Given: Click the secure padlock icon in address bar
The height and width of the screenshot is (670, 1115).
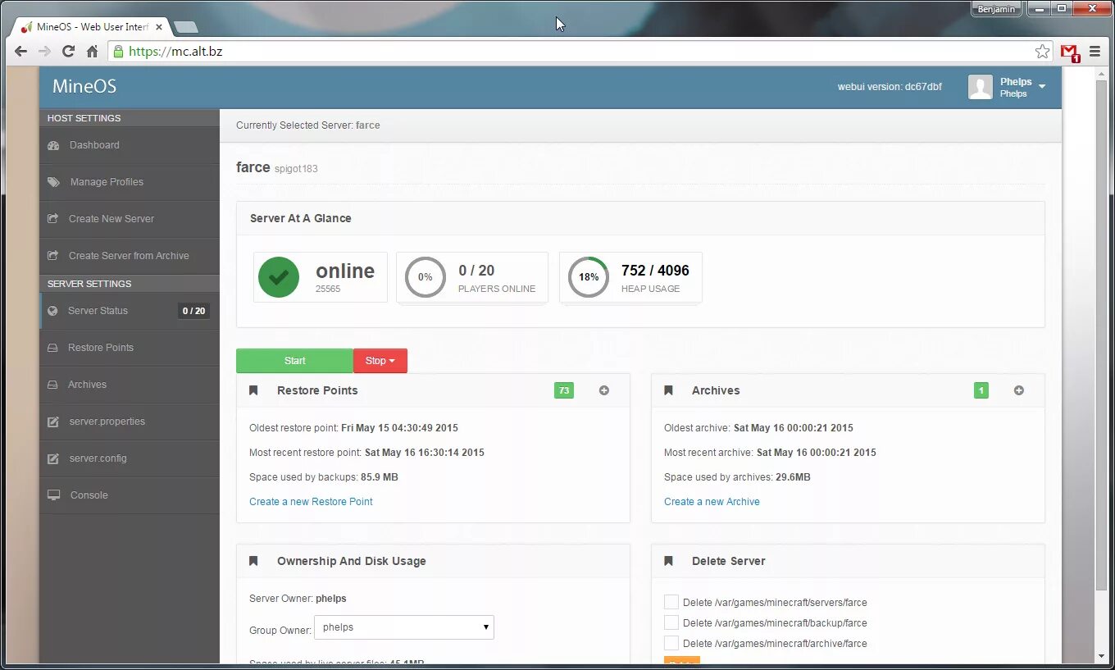Looking at the screenshot, I should 118,52.
